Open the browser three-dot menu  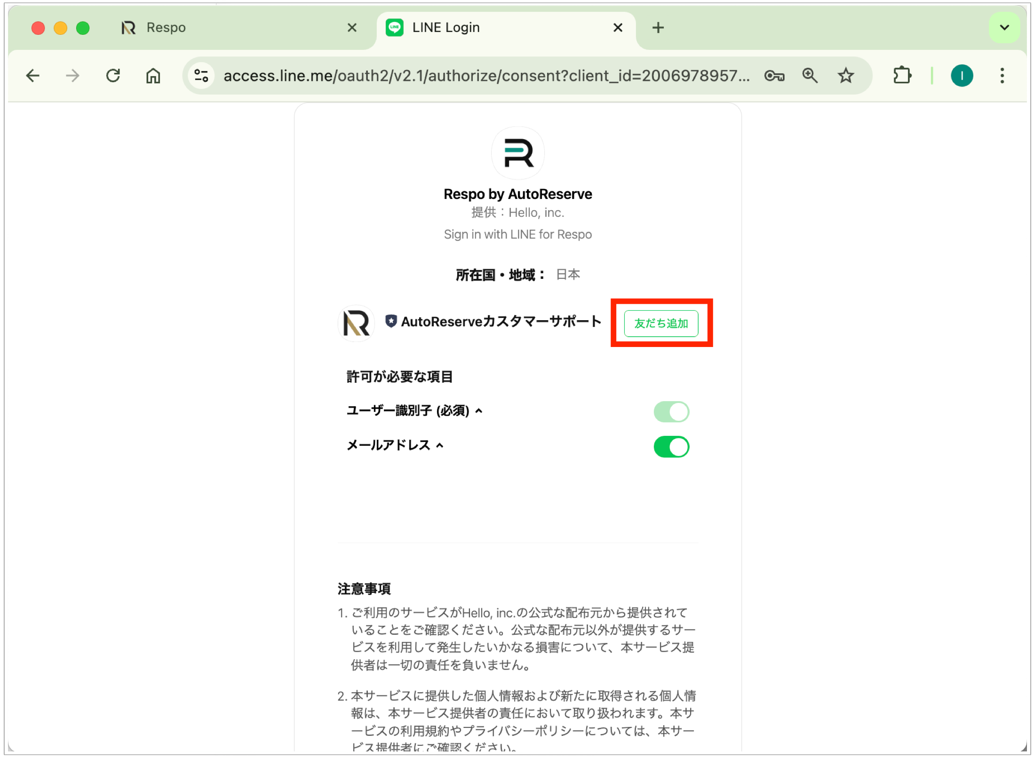click(x=1002, y=76)
